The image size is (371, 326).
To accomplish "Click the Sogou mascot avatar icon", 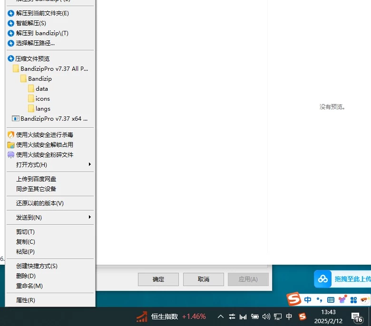I will tap(364, 300).
